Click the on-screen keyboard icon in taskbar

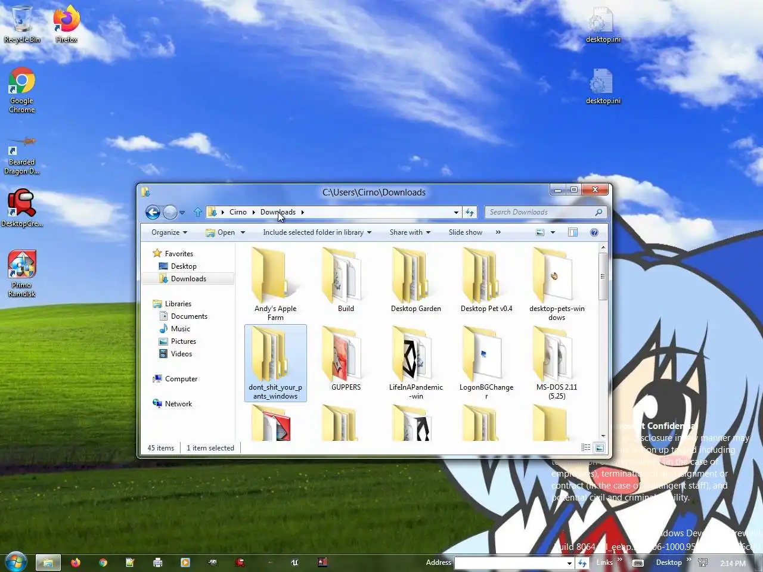tap(638, 562)
